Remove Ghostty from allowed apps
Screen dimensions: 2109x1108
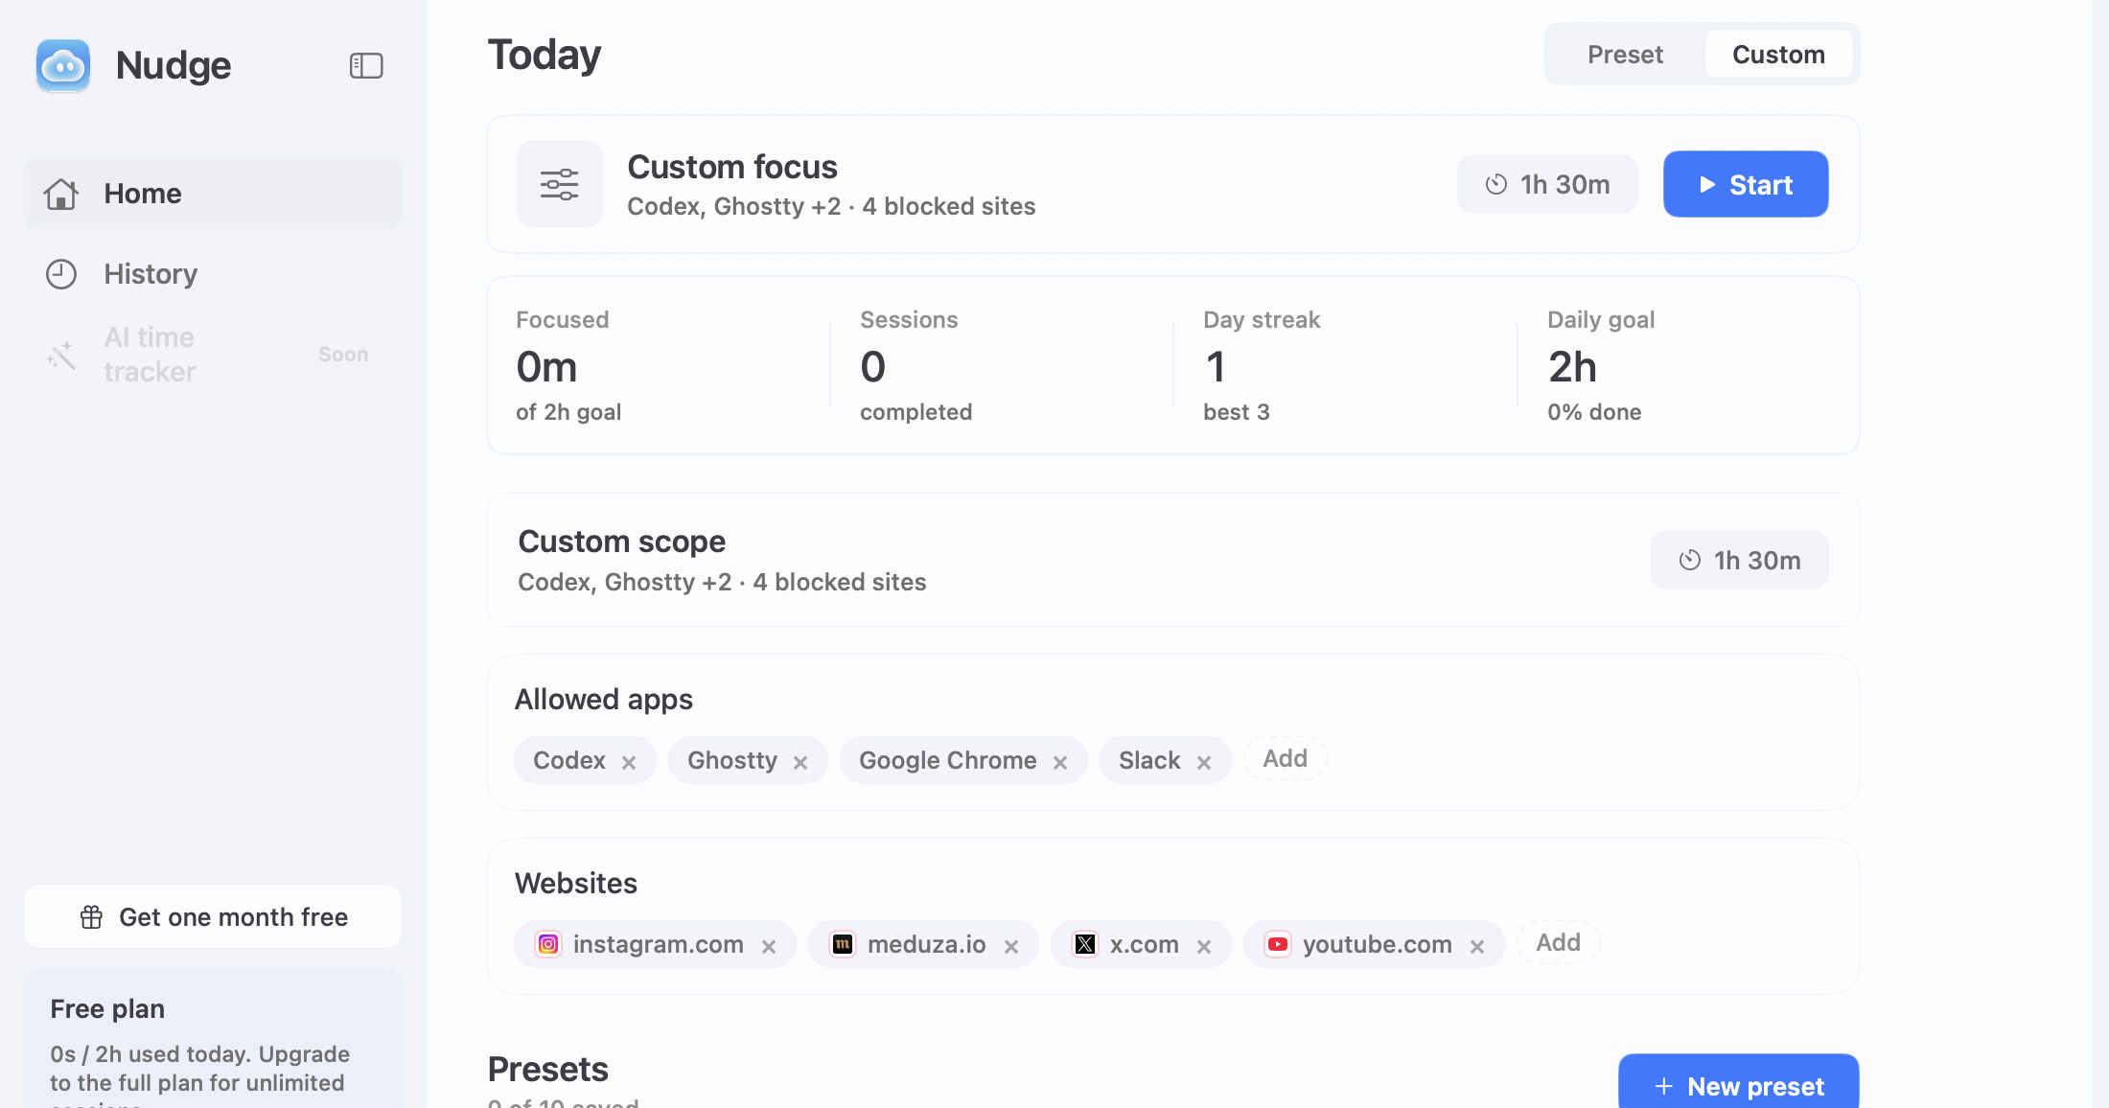[x=800, y=762]
